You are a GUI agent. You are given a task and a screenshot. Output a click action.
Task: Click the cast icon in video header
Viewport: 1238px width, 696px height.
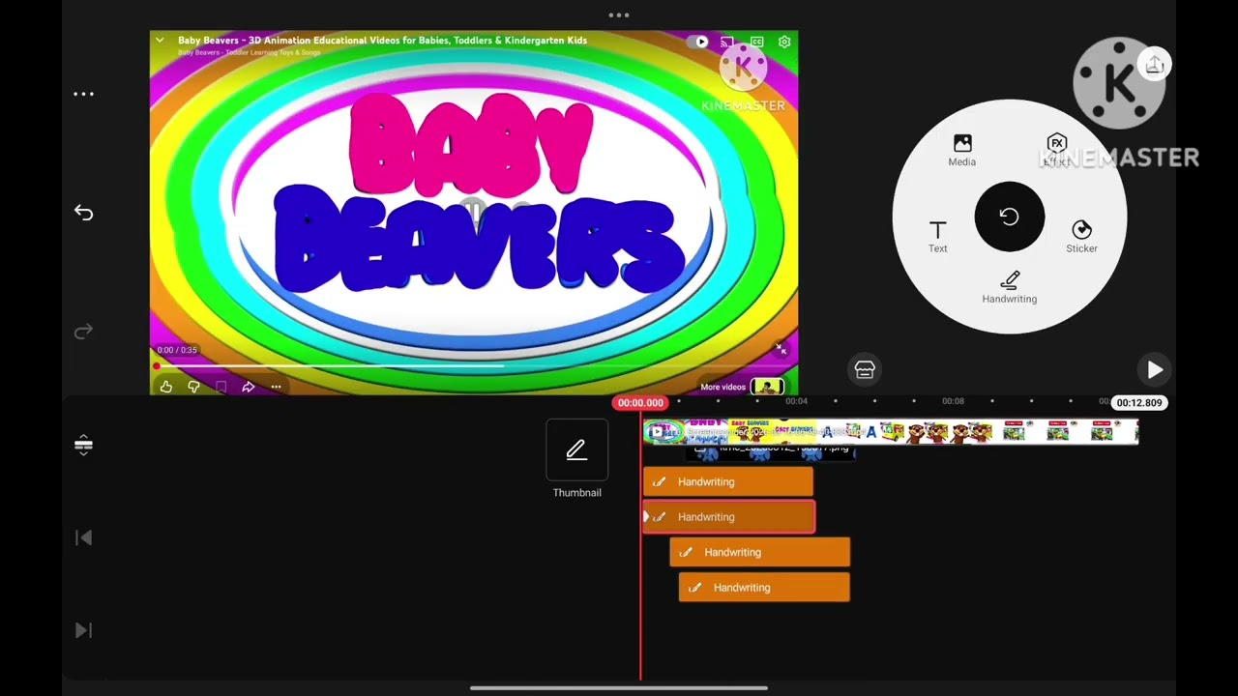click(x=727, y=42)
